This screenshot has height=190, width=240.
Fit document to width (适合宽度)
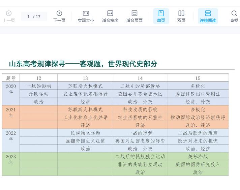coord(110,16)
